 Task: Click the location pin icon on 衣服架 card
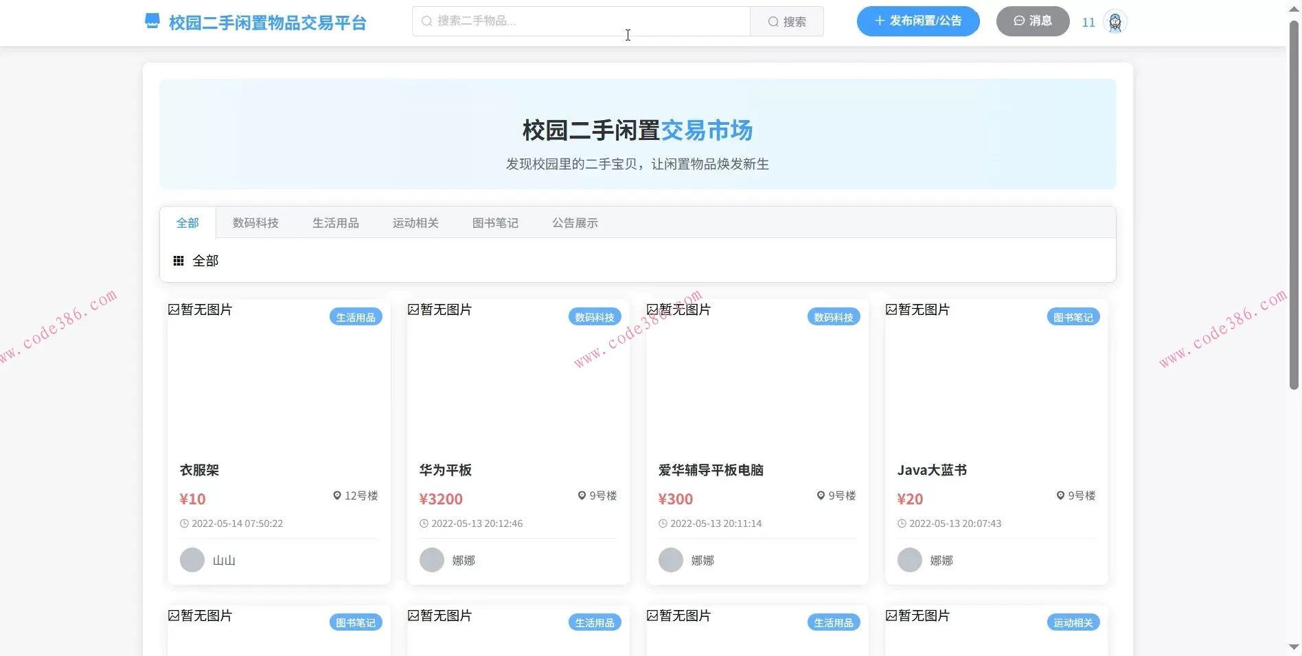[x=337, y=495]
